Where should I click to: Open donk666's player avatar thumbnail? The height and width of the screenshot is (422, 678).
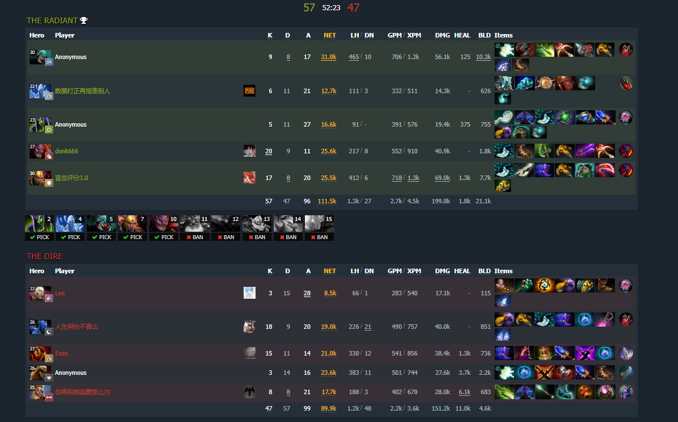pos(249,151)
